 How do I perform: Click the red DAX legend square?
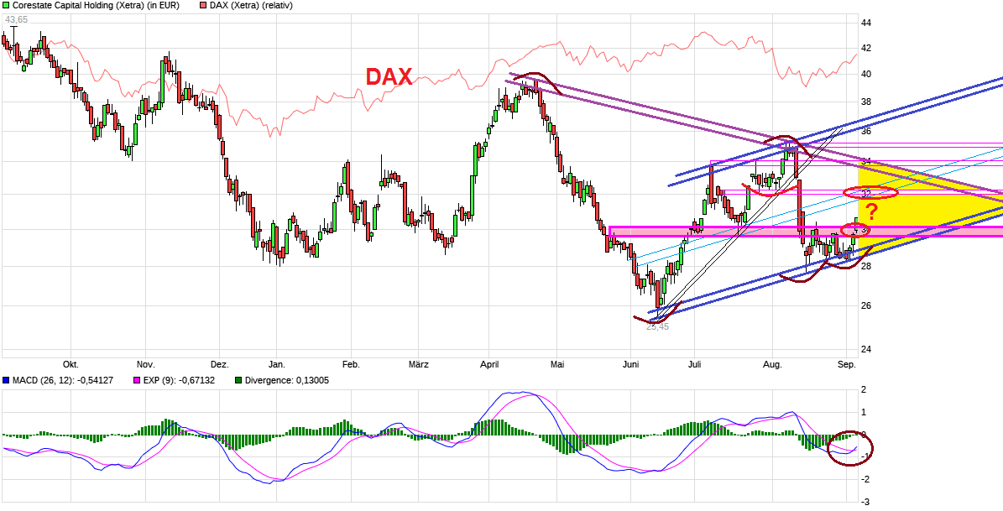point(203,7)
